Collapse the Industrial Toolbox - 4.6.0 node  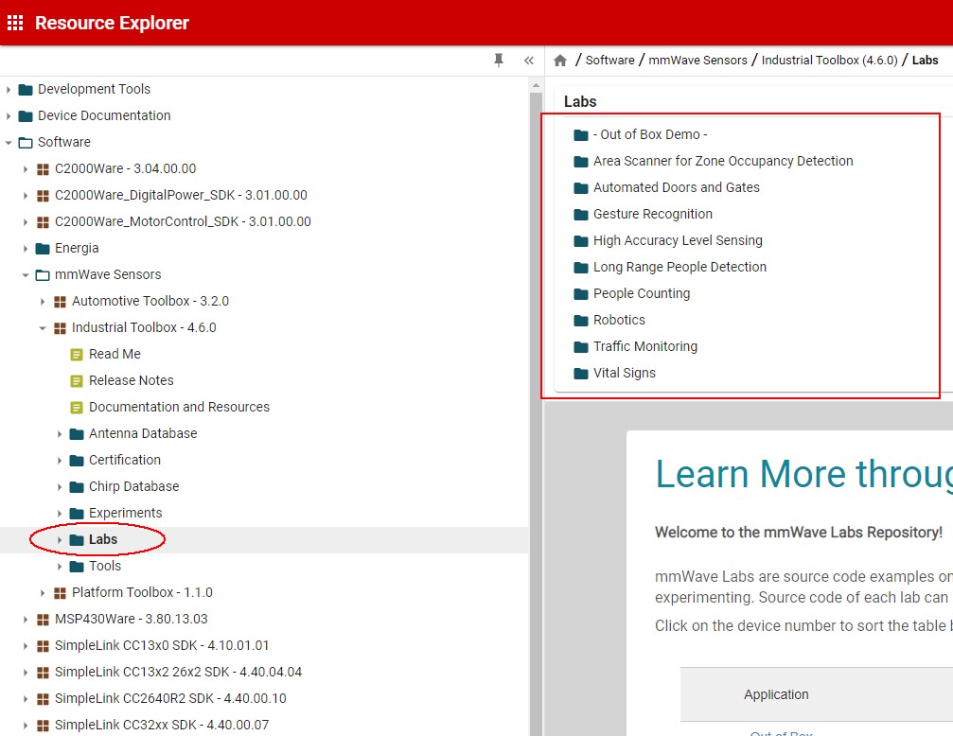43,328
